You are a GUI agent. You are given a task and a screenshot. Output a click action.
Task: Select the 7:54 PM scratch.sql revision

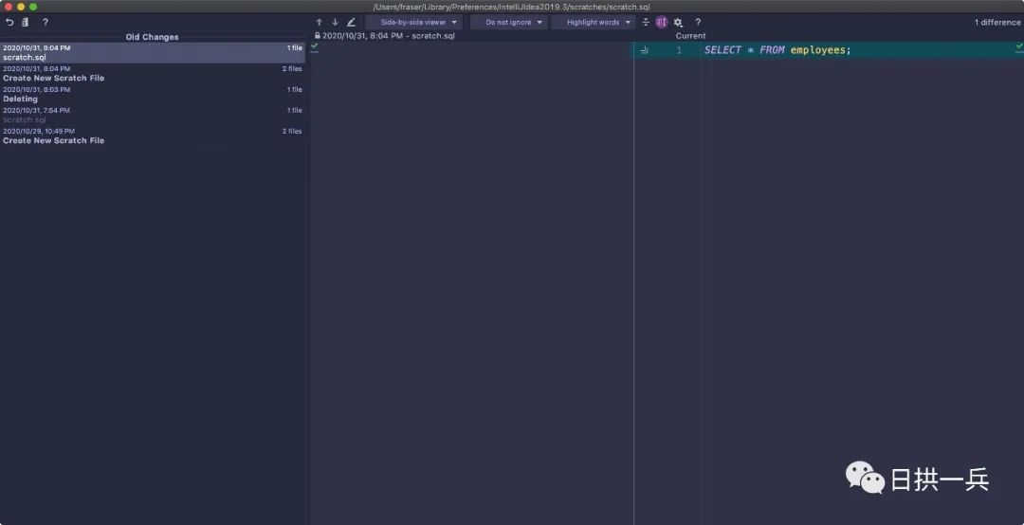[152, 115]
